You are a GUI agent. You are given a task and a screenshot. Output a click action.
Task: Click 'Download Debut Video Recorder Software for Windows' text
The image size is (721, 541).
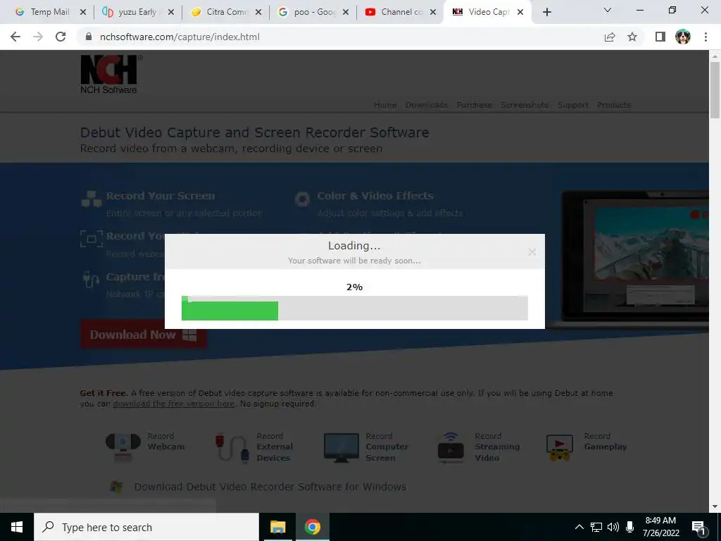pyautogui.click(x=270, y=487)
